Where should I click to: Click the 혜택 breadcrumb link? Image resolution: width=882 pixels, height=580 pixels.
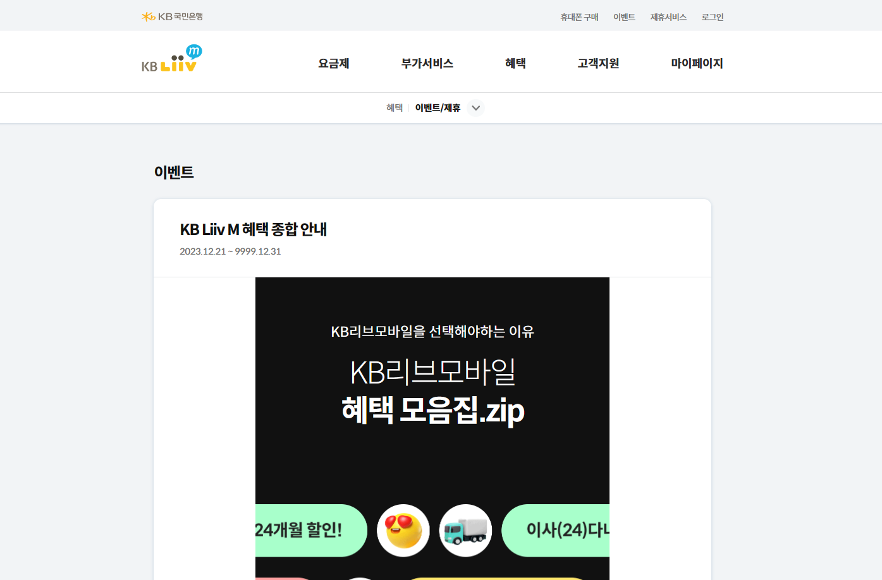point(394,107)
